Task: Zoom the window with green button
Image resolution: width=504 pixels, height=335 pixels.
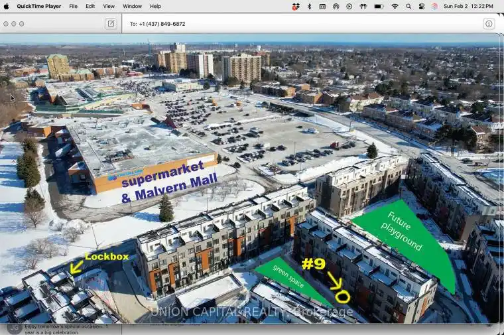Action: tap(21, 24)
